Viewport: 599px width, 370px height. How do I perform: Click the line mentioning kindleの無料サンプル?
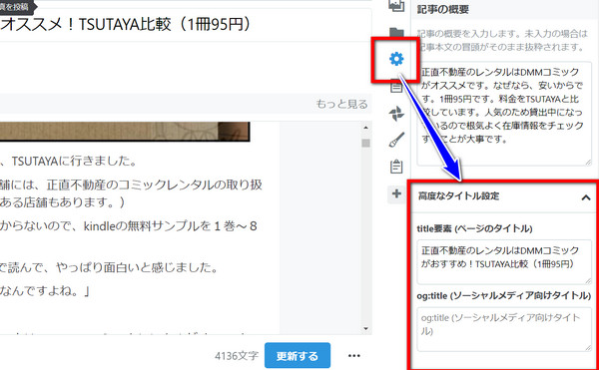pos(129,226)
